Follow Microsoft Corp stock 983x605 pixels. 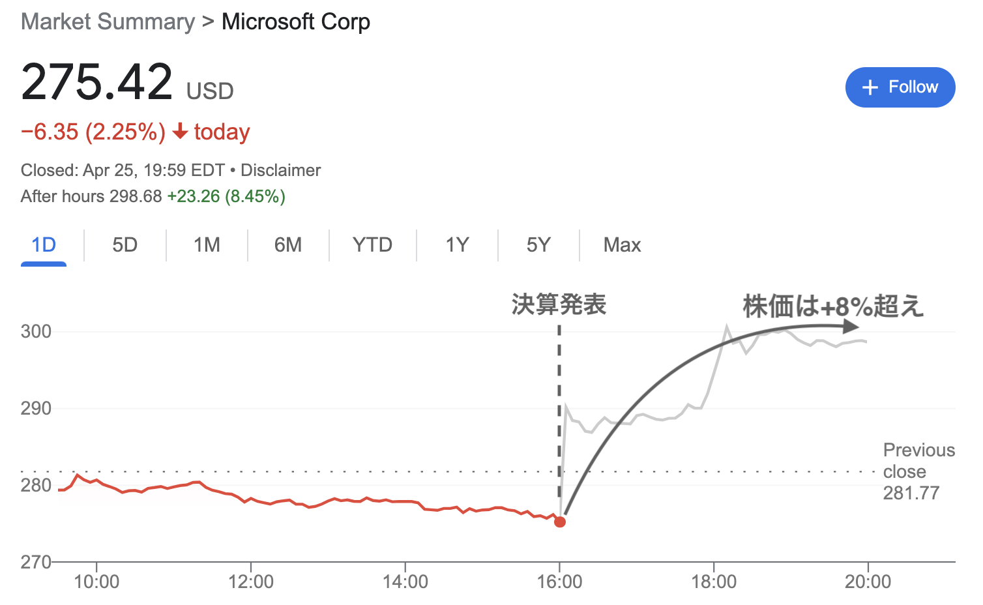point(900,87)
